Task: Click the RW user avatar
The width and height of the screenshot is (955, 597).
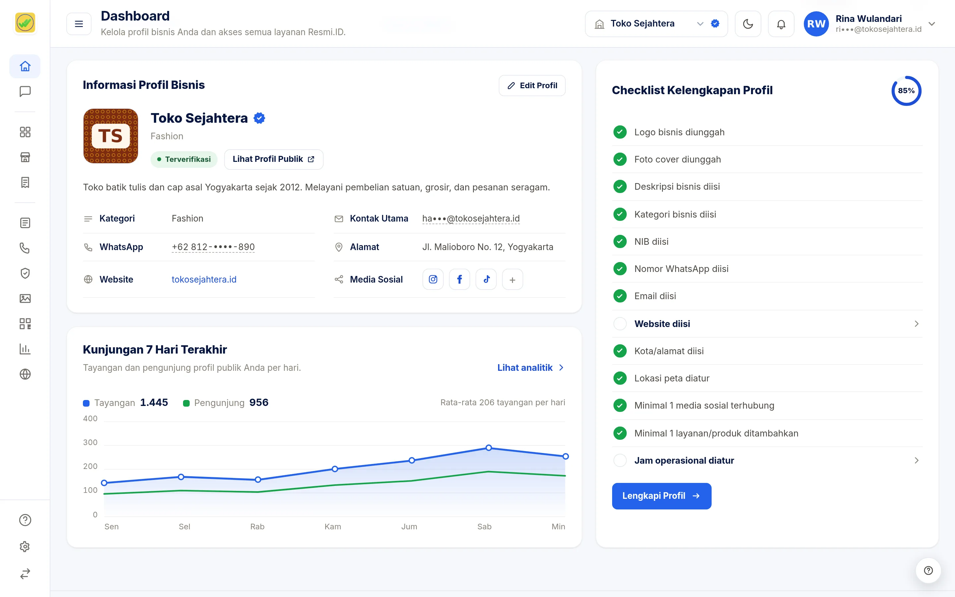Action: click(x=816, y=24)
